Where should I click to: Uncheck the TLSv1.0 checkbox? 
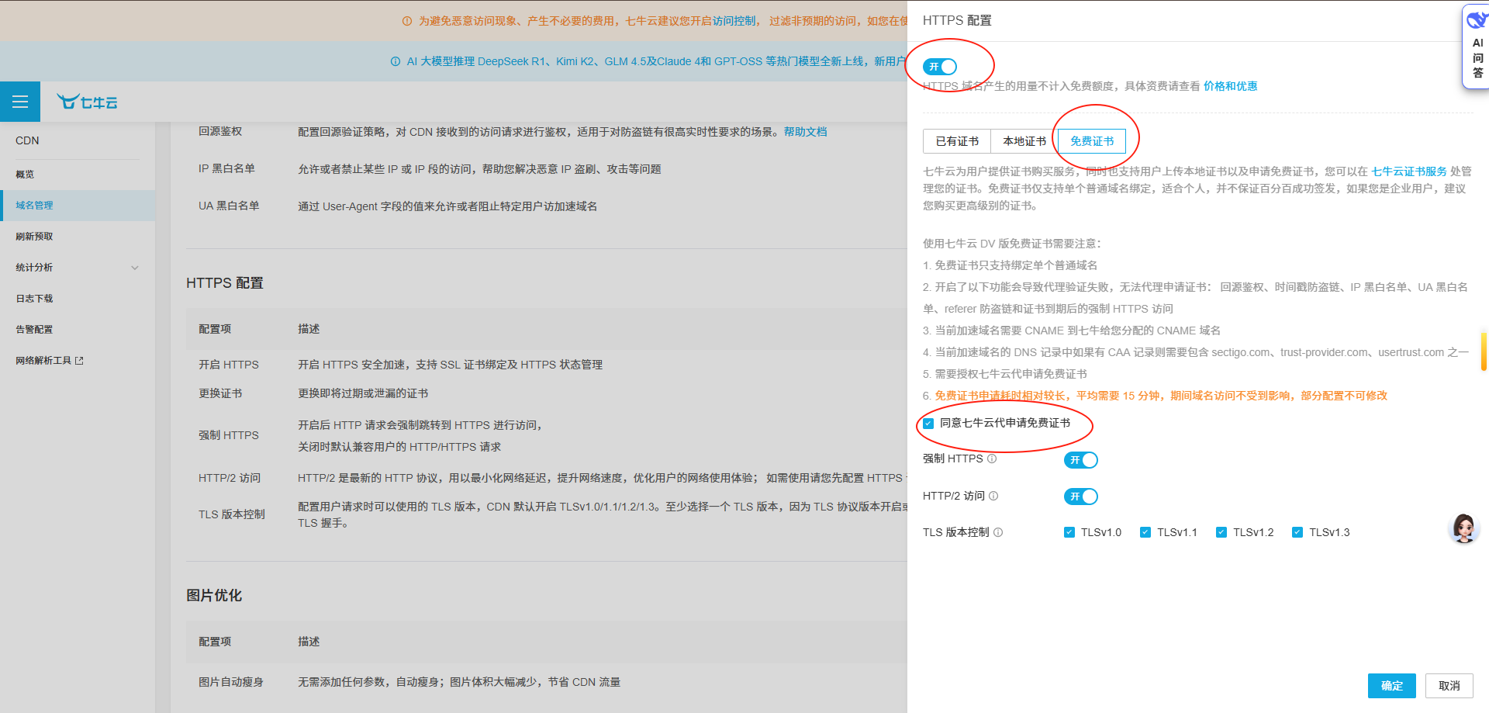[1069, 532]
